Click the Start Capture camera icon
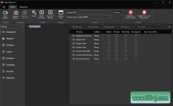Screen dimensions: 173x106 point(5,13)
